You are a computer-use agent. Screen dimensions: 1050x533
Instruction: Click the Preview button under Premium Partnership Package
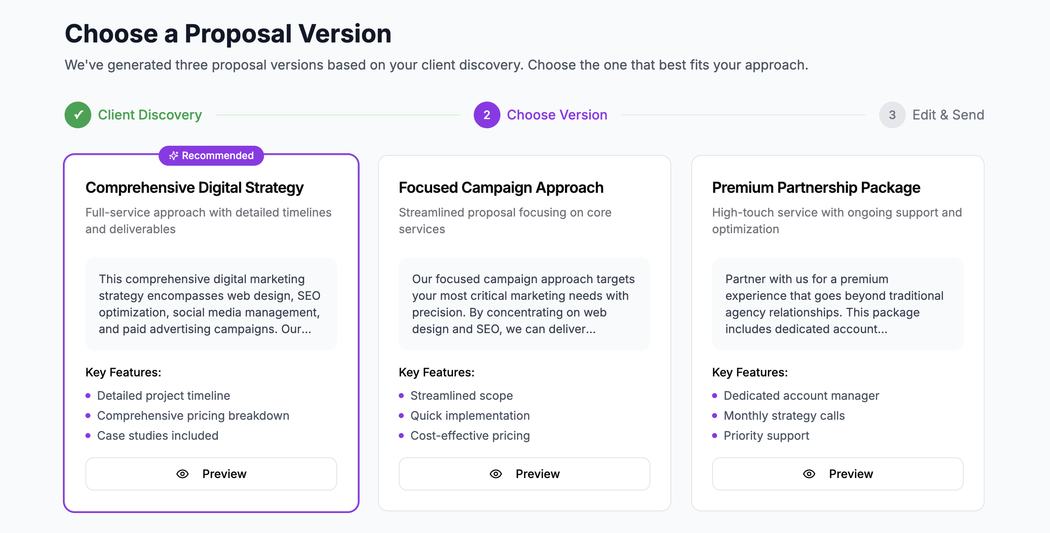[x=837, y=473]
